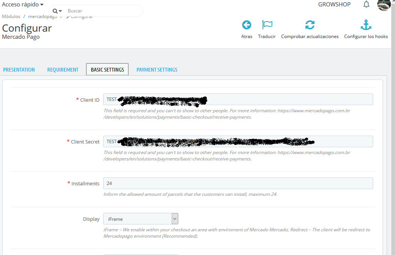Click the Módulos breadcrumb link

point(11,16)
